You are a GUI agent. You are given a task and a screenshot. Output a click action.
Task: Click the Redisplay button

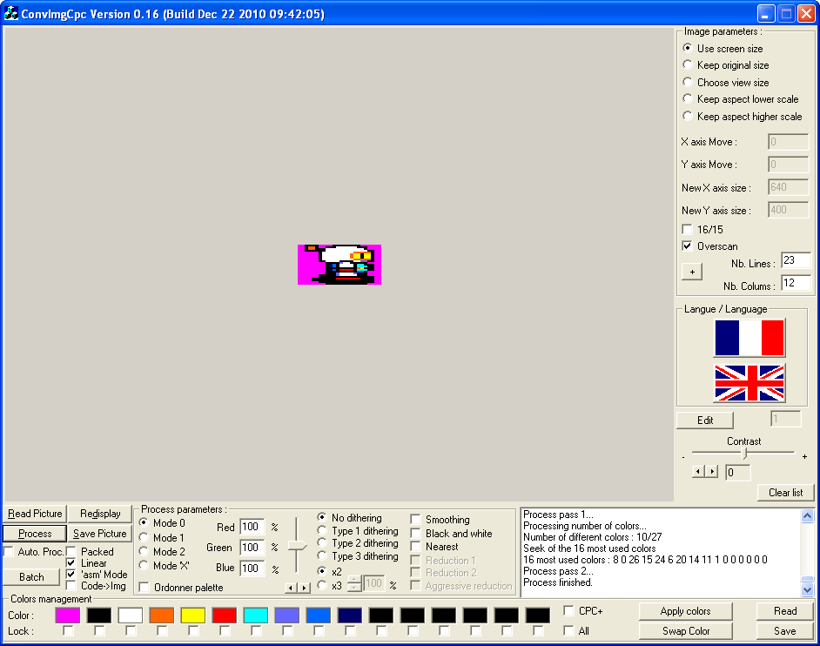coord(100,514)
